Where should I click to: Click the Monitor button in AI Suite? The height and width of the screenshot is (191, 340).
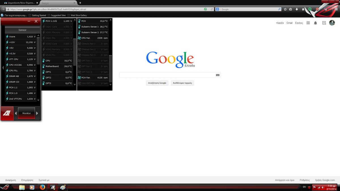[27, 113]
